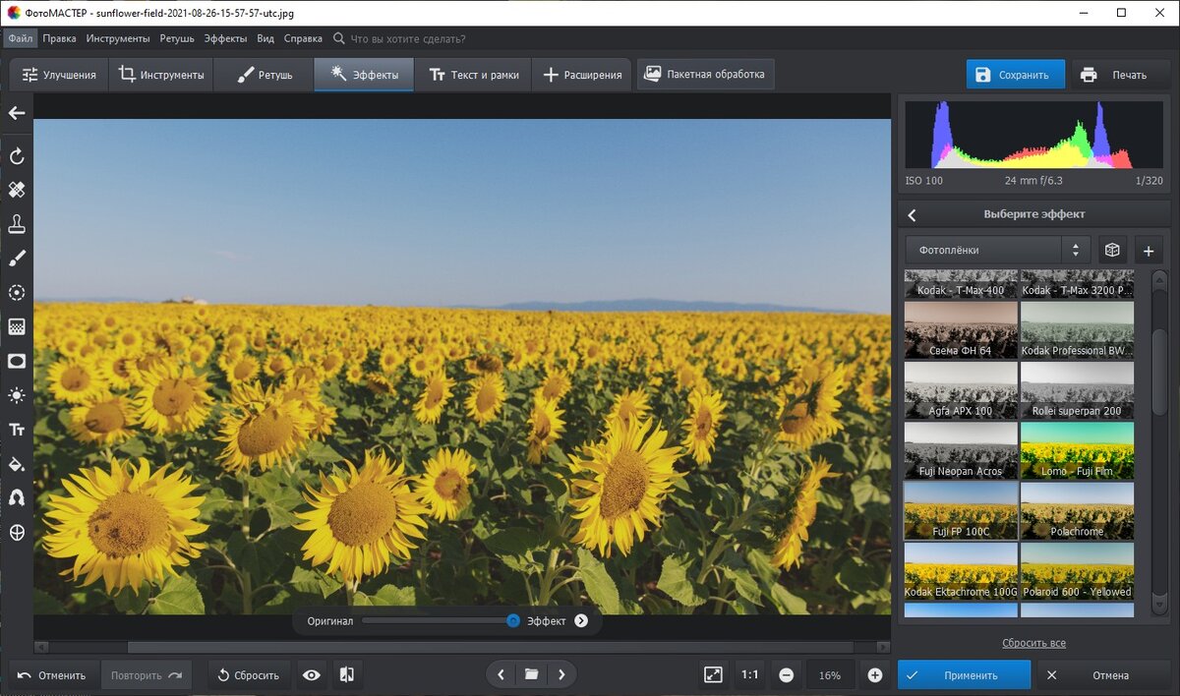Image resolution: width=1180 pixels, height=696 pixels.
Task: Apply the Polaroid 600 - Yellowed effect
Action: pyautogui.click(x=1077, y=571)
